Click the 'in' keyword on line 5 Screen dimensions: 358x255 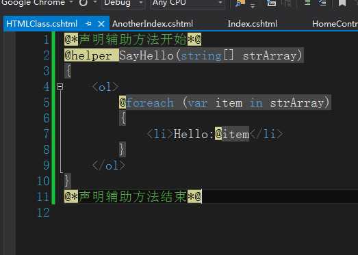pyautogui.click(x=256, y=103)
